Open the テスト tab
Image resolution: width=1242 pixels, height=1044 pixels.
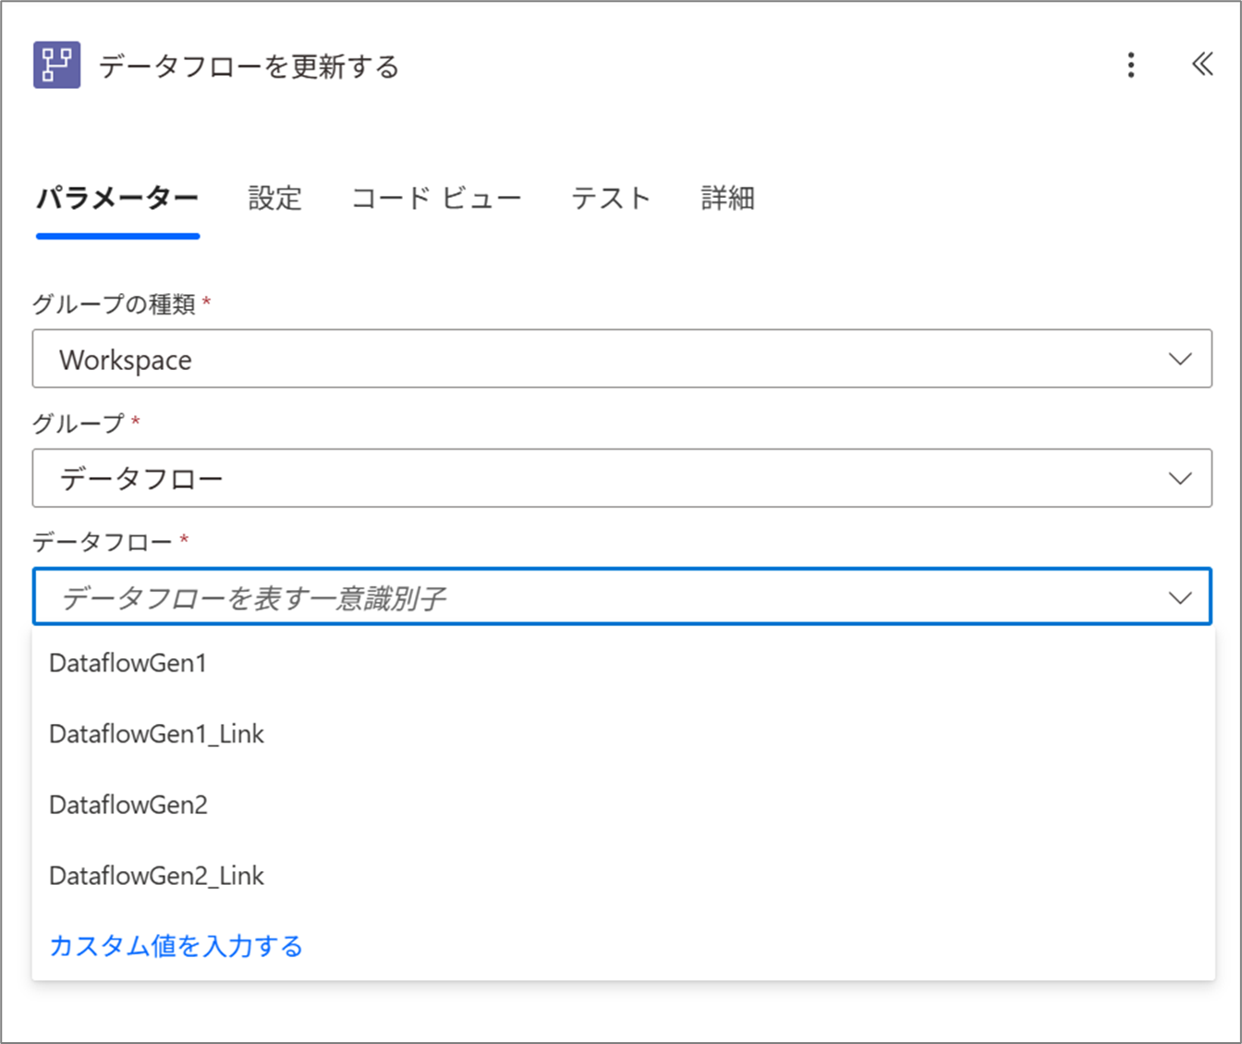(611, 198)
